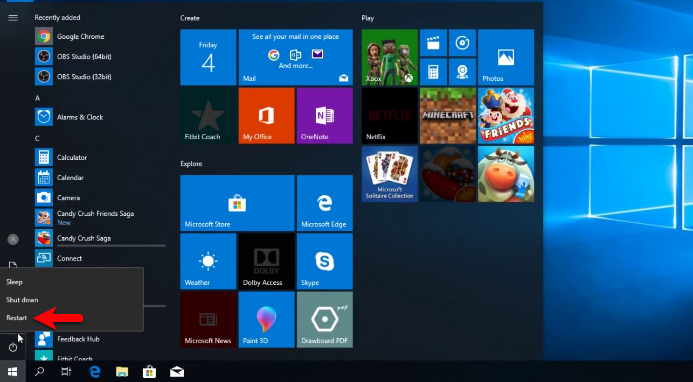Screen dimensions: 693x382
Task: Open the Fitbit Coach tile
Action: (208, 116)
